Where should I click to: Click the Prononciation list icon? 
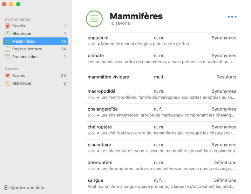point(8,57)
